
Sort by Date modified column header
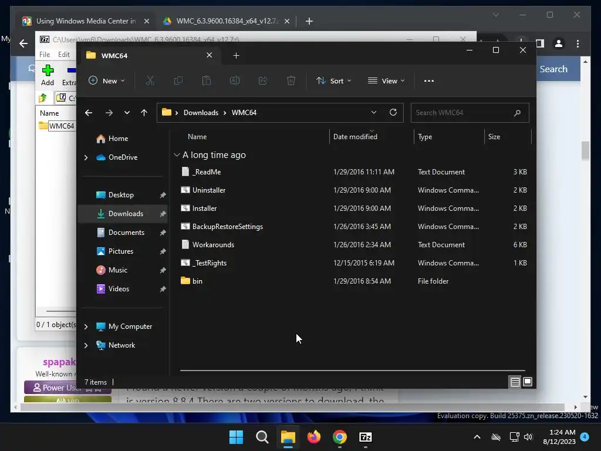(371, 136)
